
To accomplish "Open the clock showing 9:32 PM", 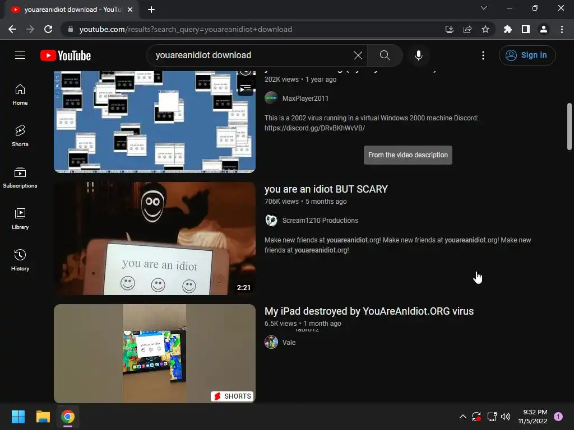I will click(533, 417).
